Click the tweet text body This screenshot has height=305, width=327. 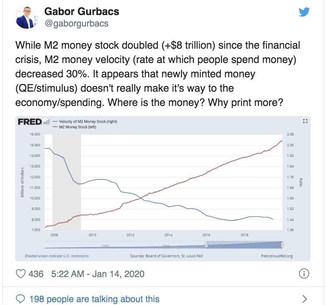pyautogui.click(x=158, y=74)
